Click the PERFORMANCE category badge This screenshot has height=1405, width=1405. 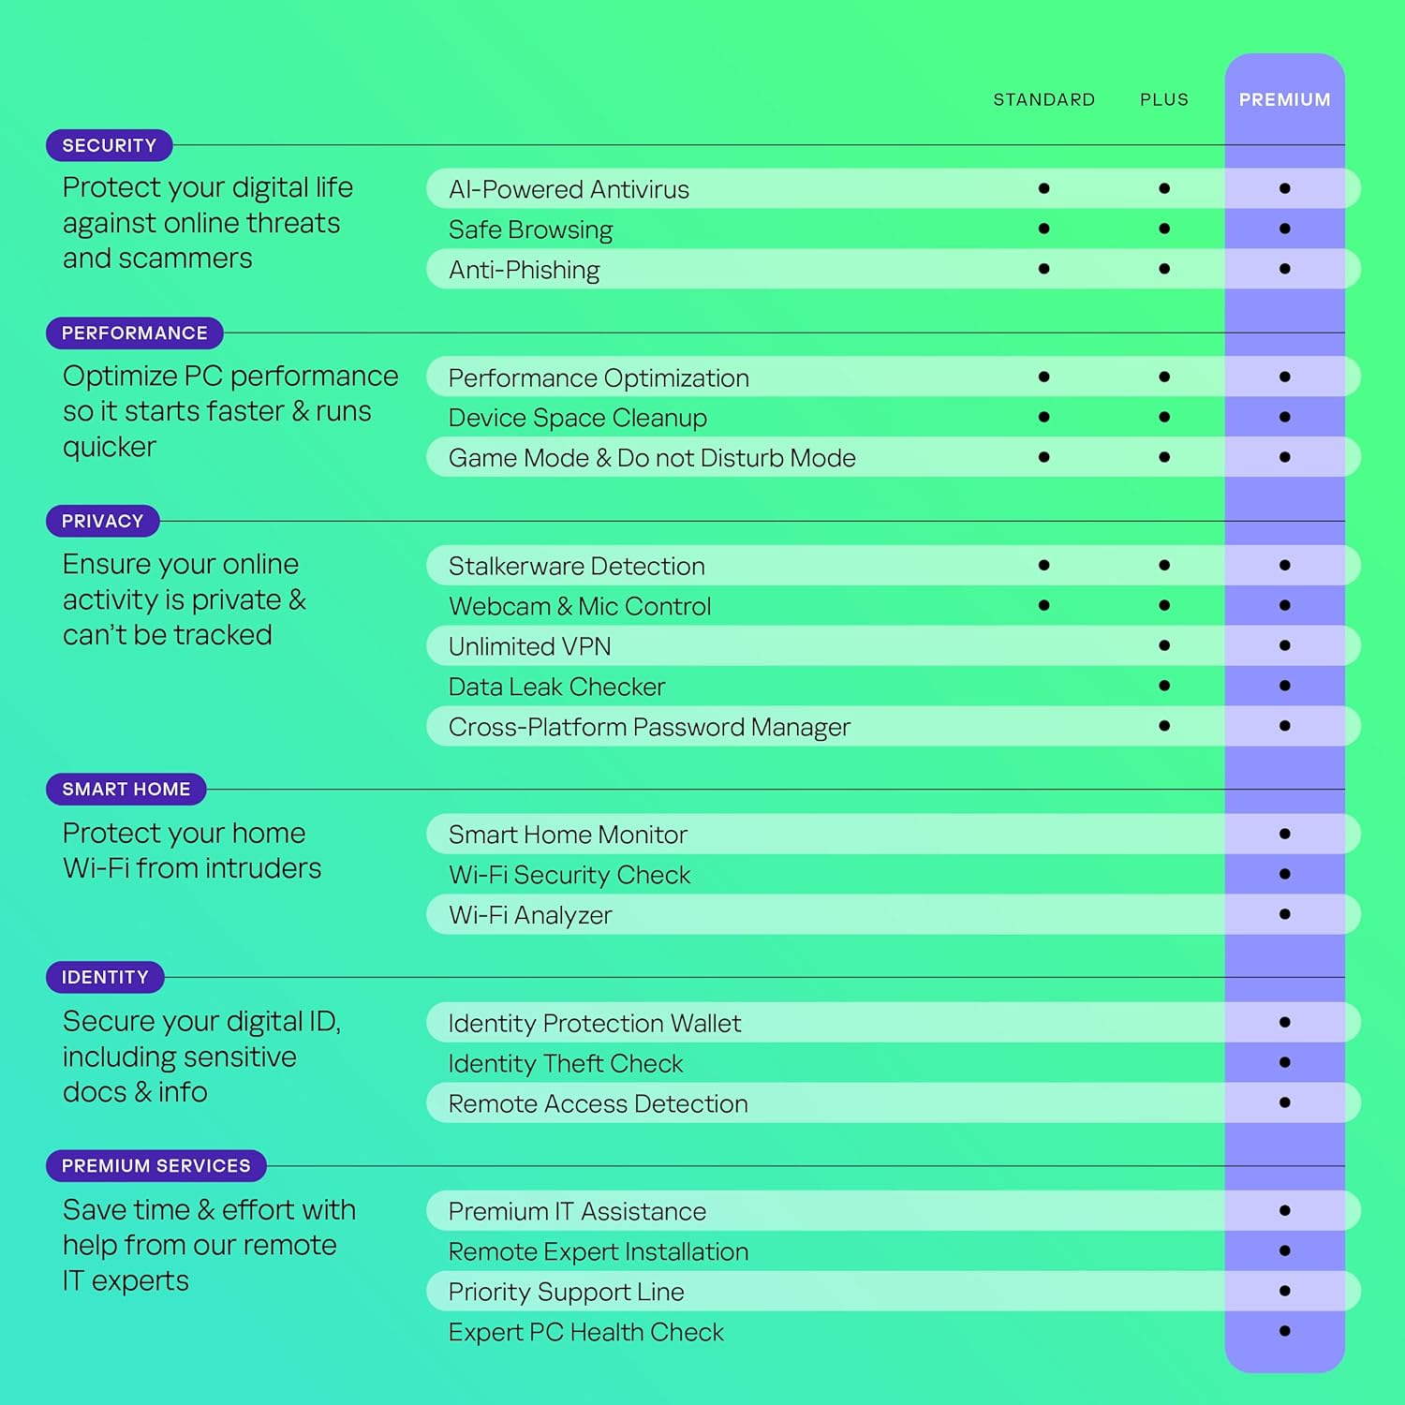[x=135, y=333]
